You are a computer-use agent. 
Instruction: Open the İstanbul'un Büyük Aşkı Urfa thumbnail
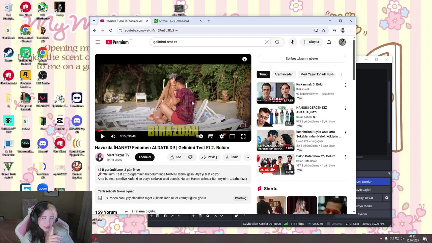click(x=275, y=140)
